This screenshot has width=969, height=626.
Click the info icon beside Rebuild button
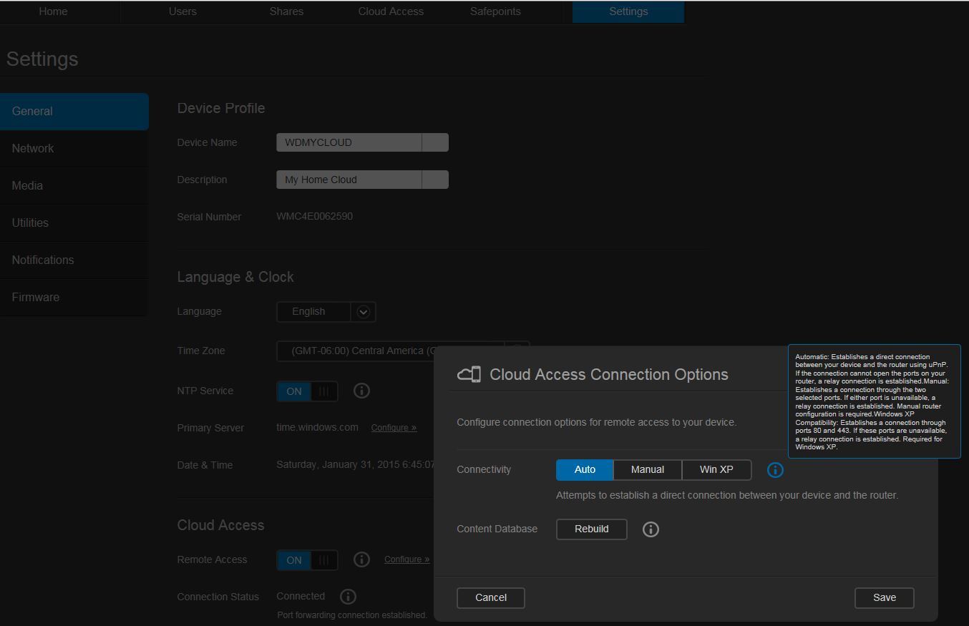point(651,529)
